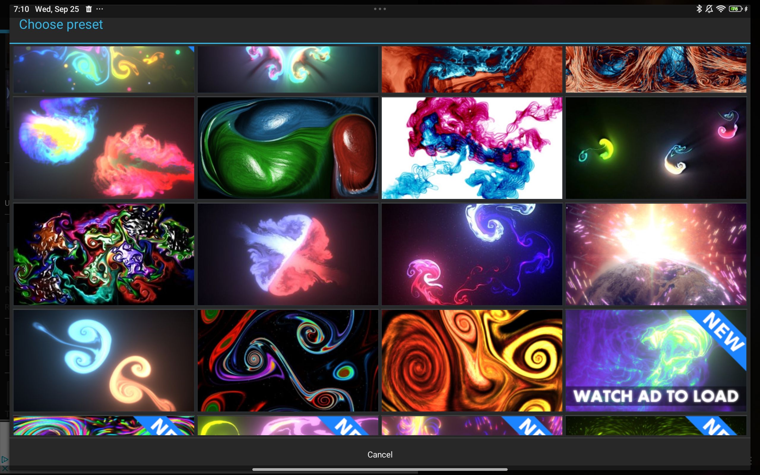The width and height of the screenshot is (760, 475).
Task: Open the Watch Ad To Load preset
Action: [x=656, y=361]
